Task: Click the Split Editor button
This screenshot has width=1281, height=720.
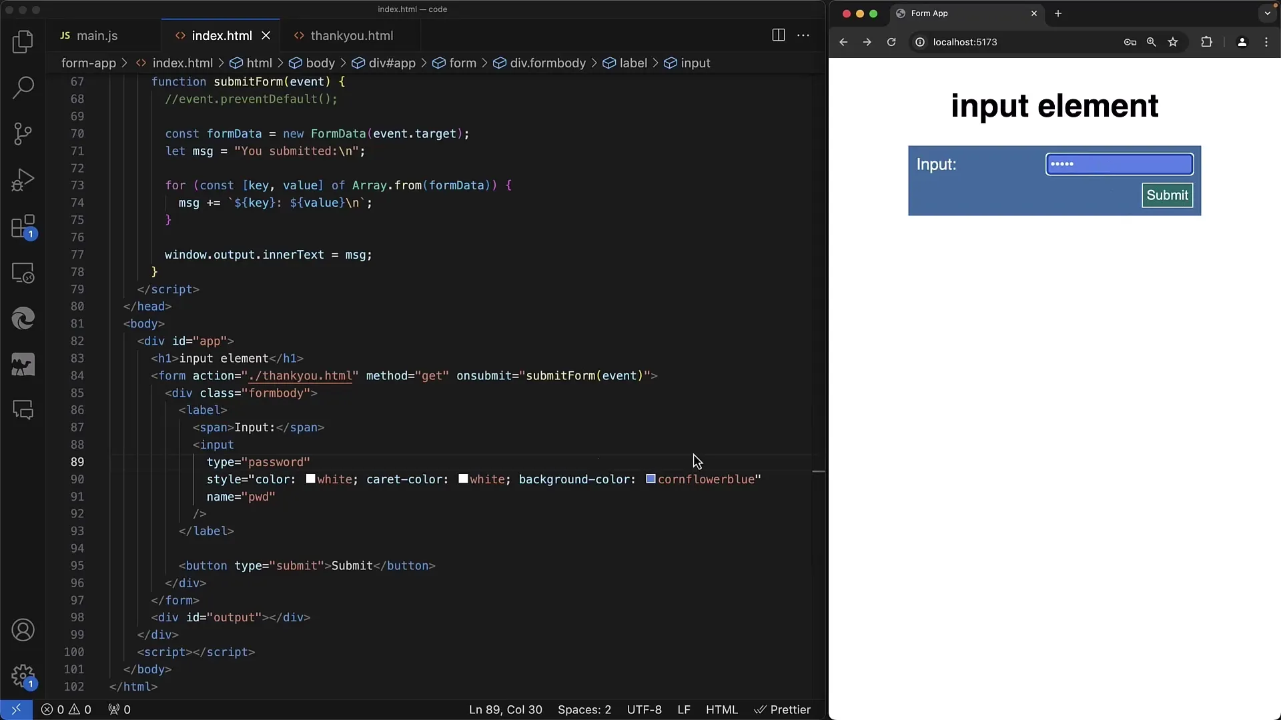Action: pos(776,35)
